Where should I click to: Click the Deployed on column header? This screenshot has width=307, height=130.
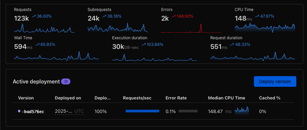[x=68, y=98]
